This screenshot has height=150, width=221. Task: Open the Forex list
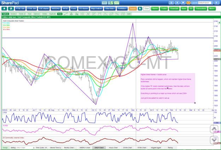point(74,9)
